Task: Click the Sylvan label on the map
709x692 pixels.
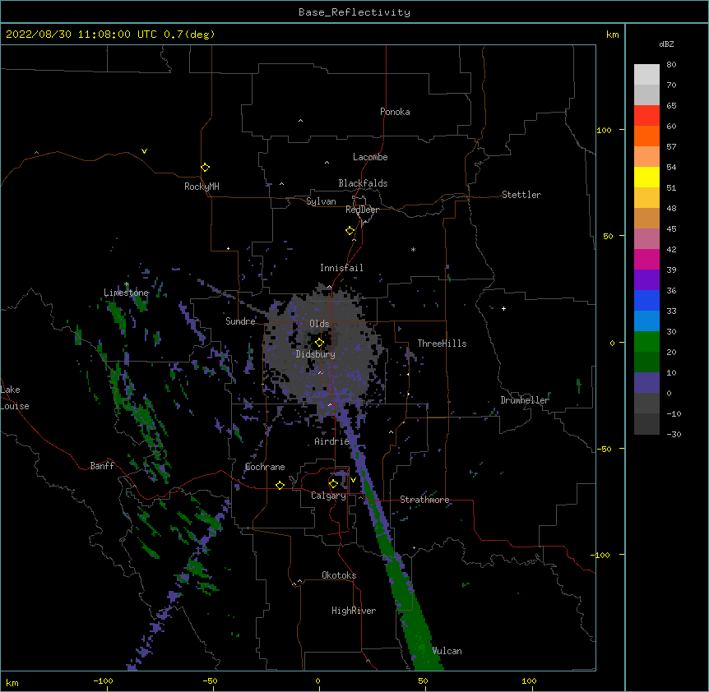Action: pos(321,201)
